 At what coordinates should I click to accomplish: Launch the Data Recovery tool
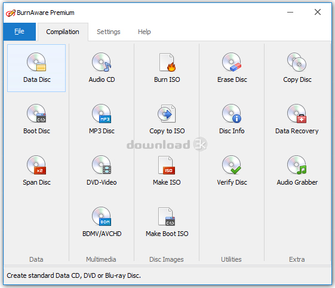coord(297,120)
